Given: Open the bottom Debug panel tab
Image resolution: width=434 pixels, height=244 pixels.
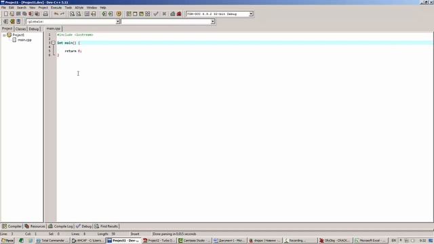Looking at the screenshot, I should point(84,226).
